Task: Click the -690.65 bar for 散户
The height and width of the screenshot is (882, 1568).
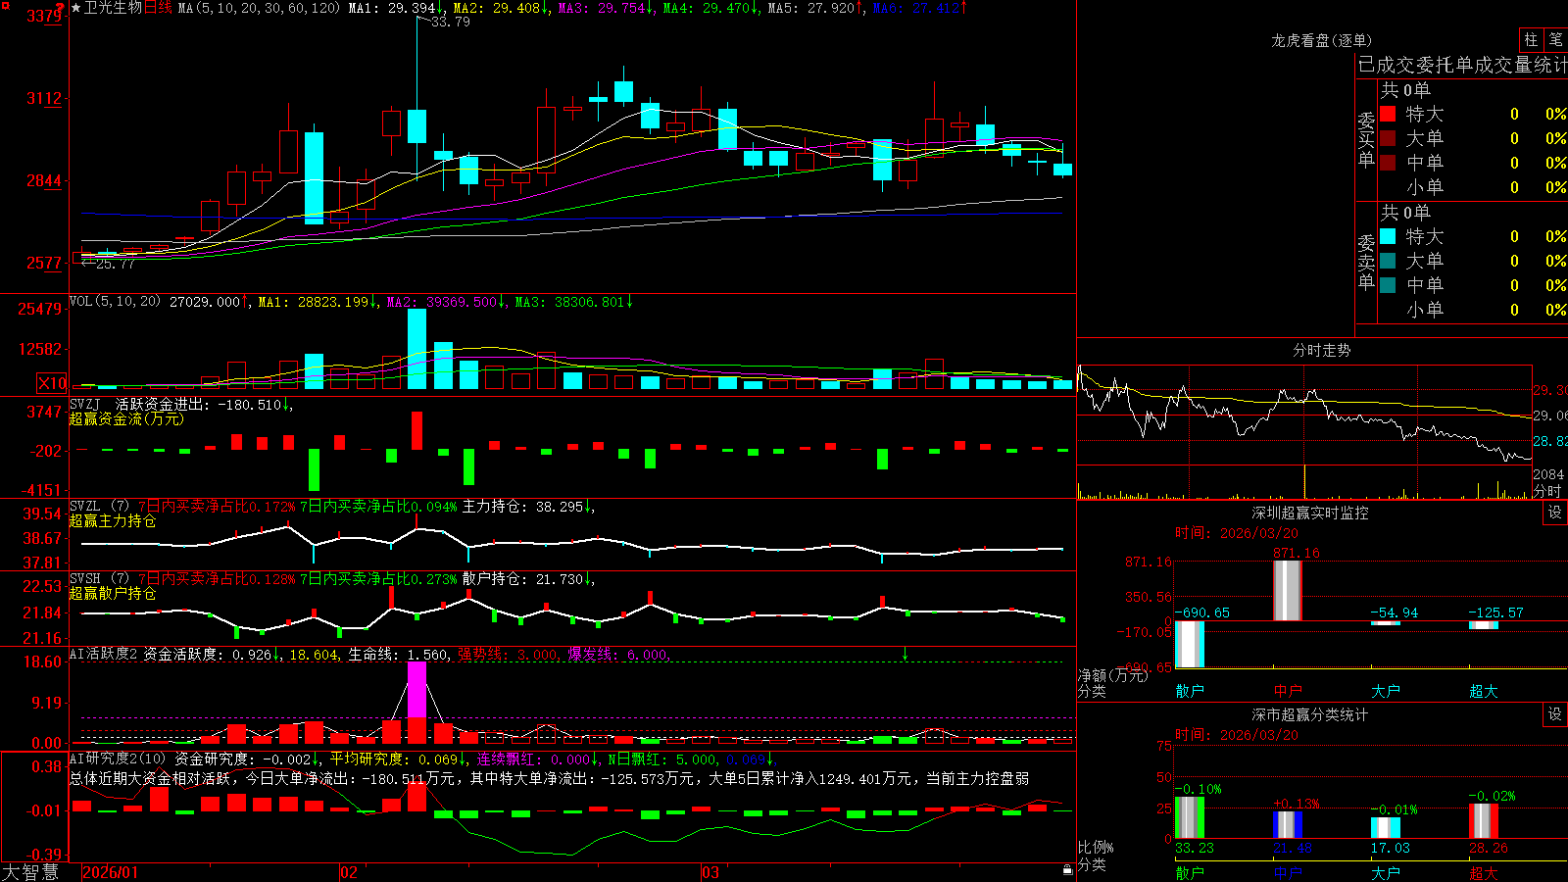Action: pos(1190,644)
